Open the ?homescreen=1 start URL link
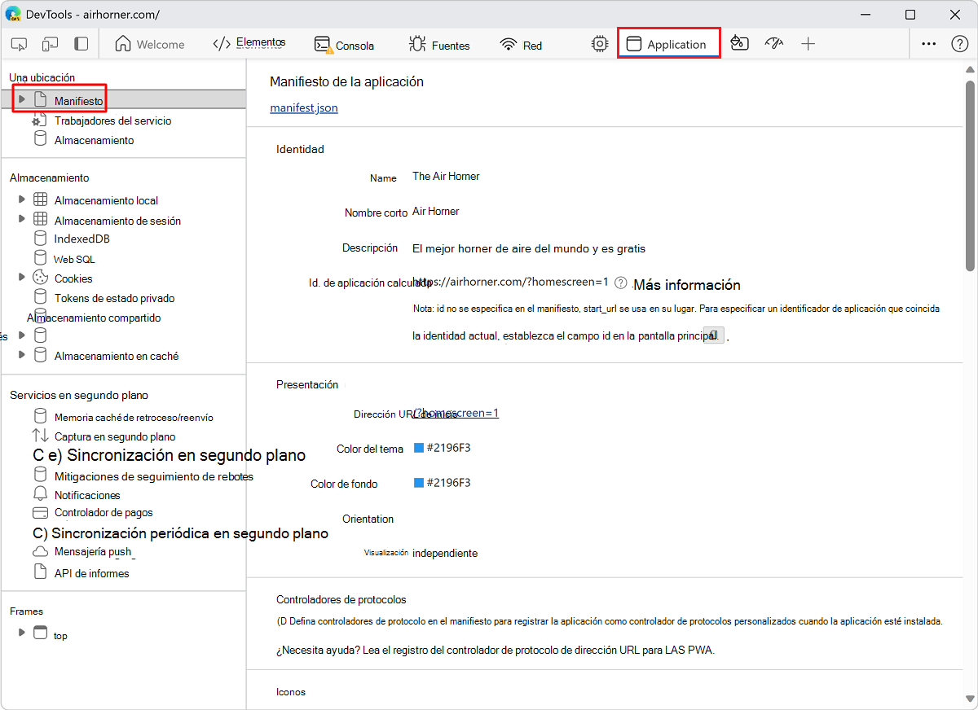This screenshot has height=710, width=978. click(456, 413)
